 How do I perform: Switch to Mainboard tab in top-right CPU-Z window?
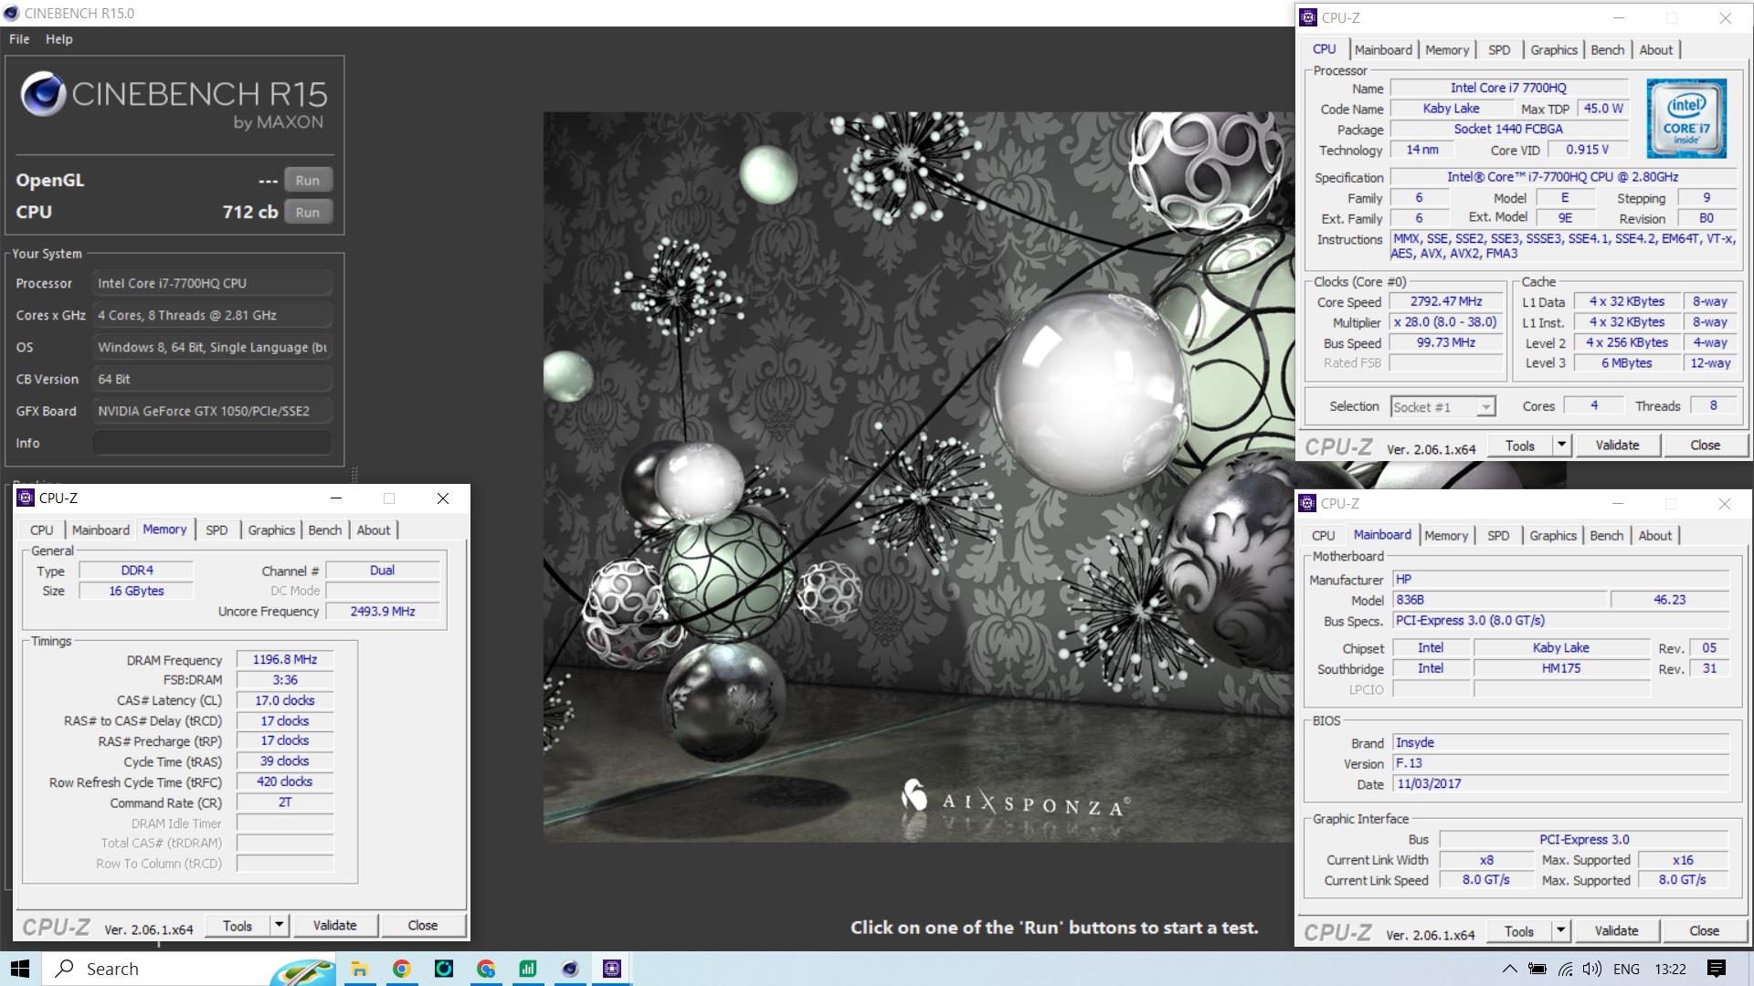click(1383, 50)
